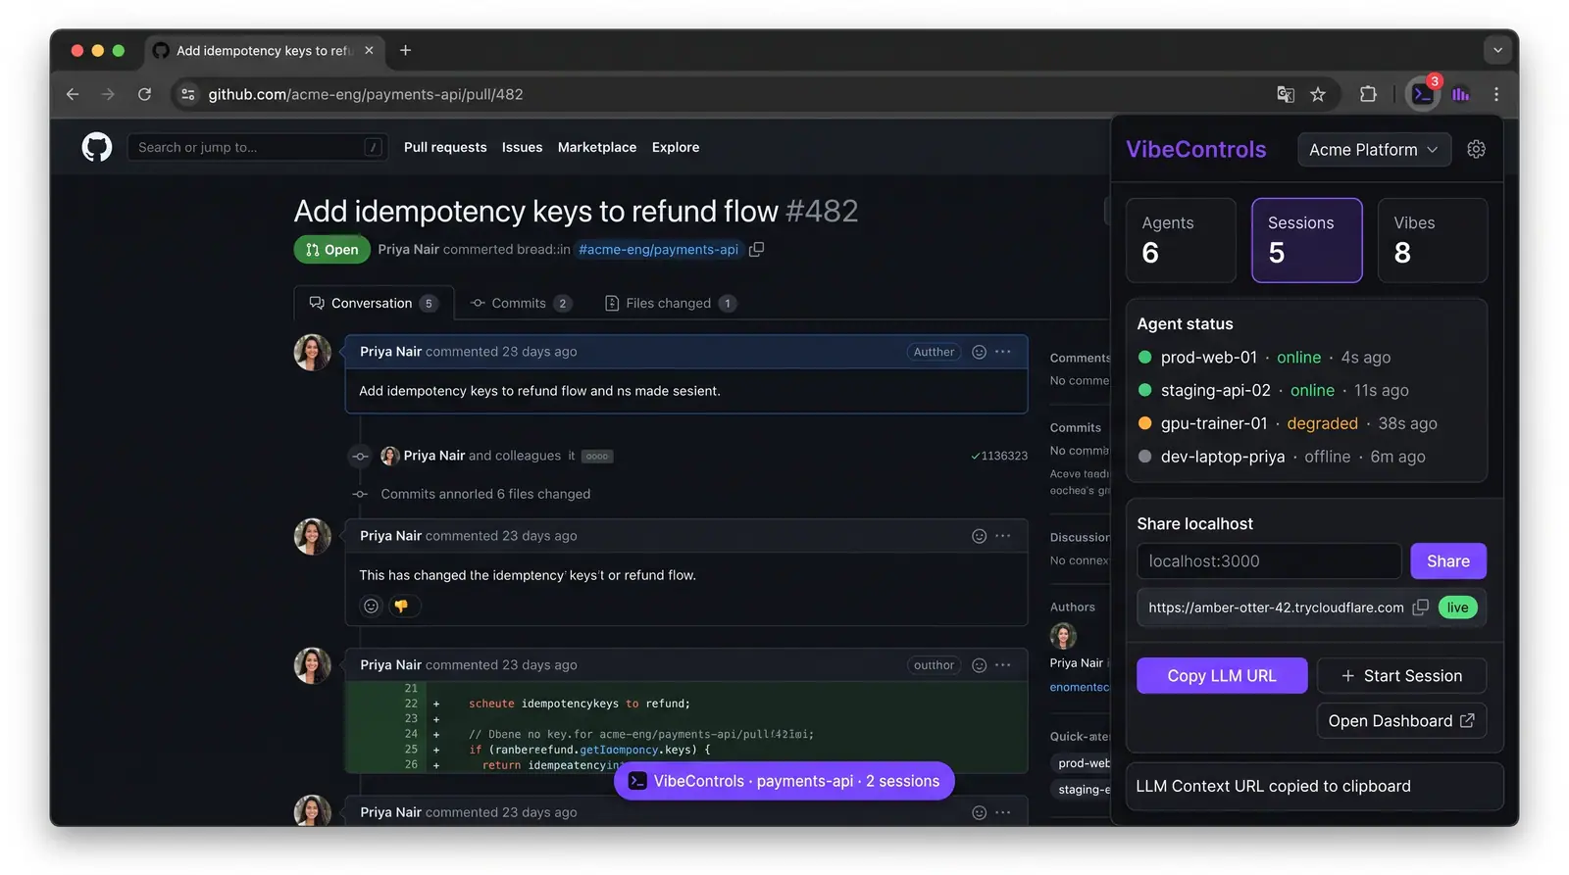Screen dimensions: 1569x875
Task: Add reaction on the second comment header
Action: (x=979, y=536)
